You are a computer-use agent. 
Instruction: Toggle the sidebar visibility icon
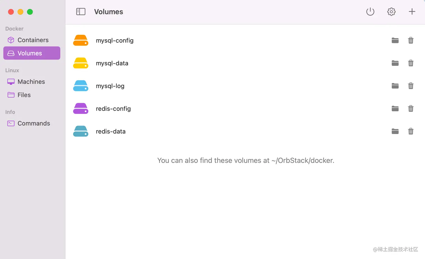[81, 11]
